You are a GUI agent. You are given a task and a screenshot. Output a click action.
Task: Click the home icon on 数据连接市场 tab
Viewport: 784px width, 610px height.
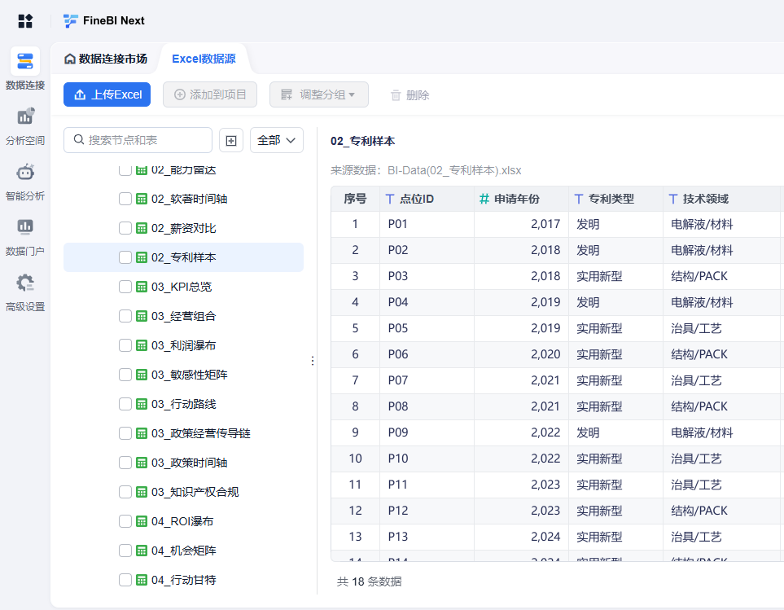pyautogui.click(x=70, y=59)
